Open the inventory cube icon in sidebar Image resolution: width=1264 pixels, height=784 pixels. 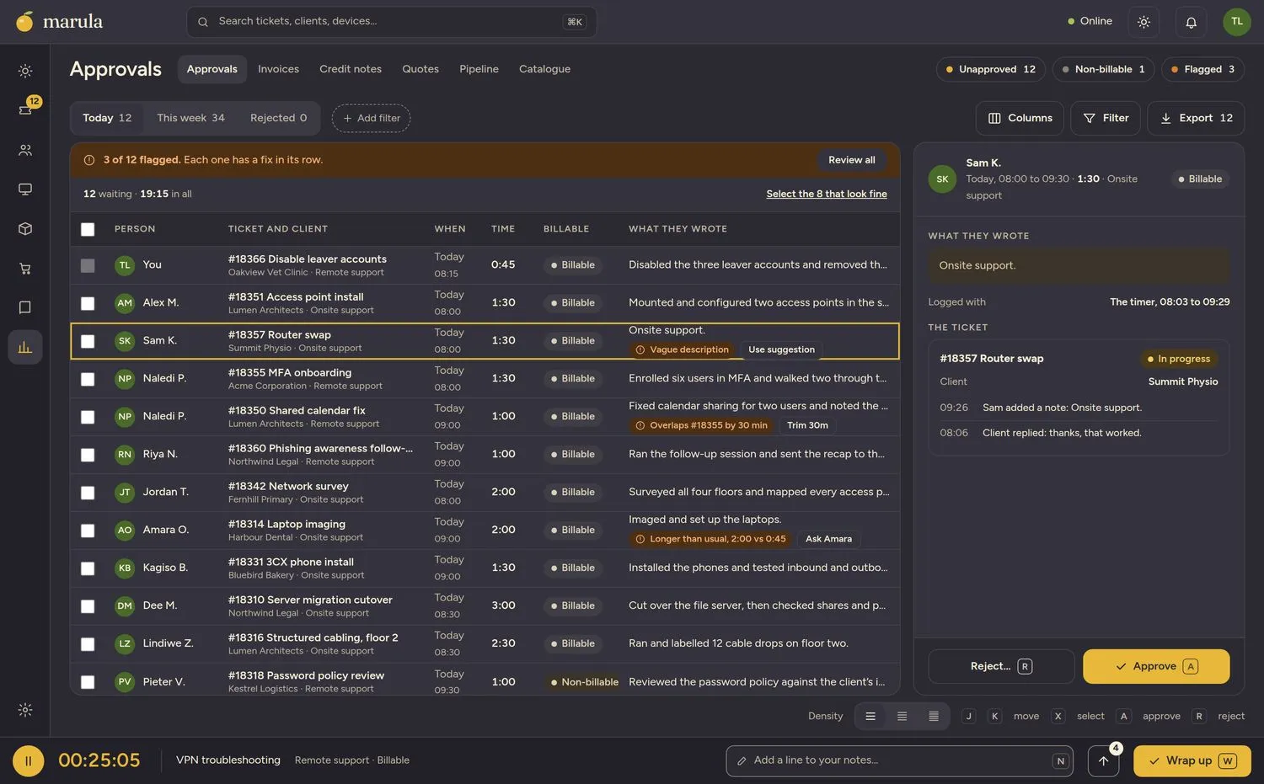25,229
